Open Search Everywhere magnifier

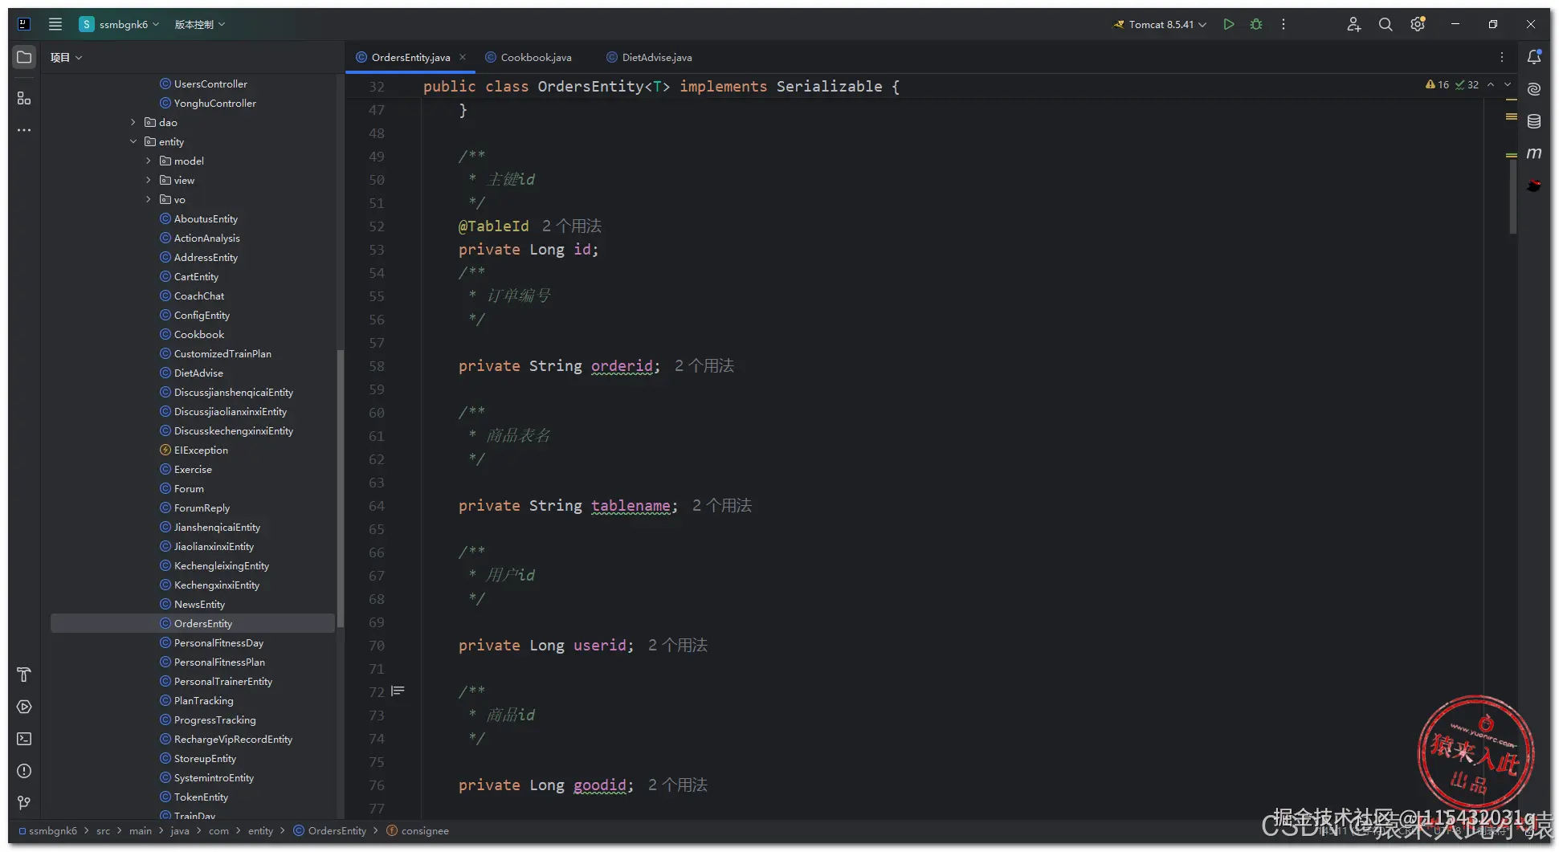coord(1386,24)
